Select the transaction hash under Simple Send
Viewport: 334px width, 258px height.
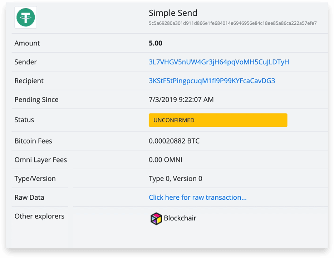coord(232,23)
